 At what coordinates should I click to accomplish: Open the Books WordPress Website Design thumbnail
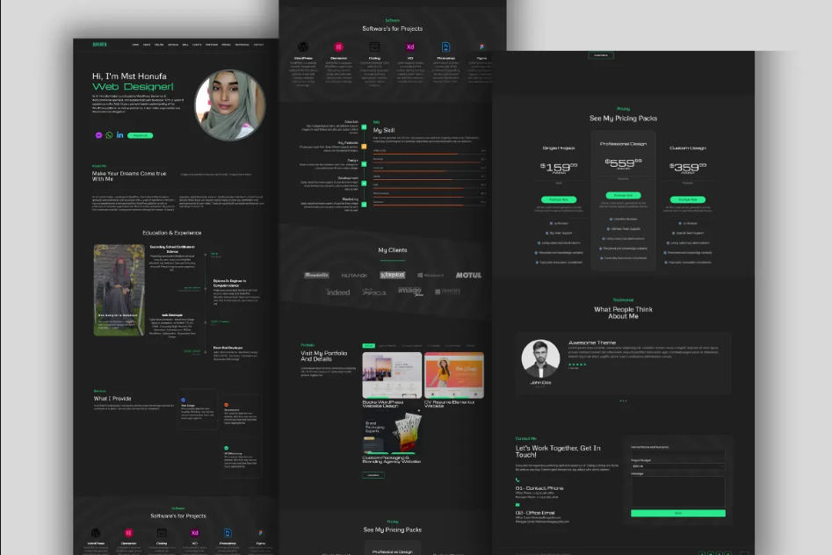(x=391, y=375)
